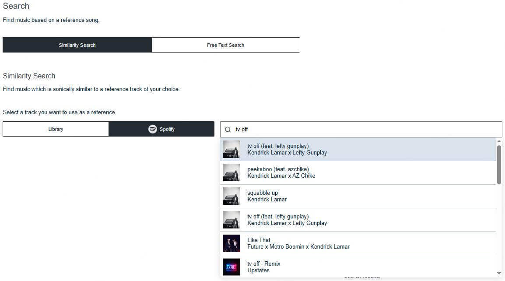Click the album art for squabble up

coord(231,196)
